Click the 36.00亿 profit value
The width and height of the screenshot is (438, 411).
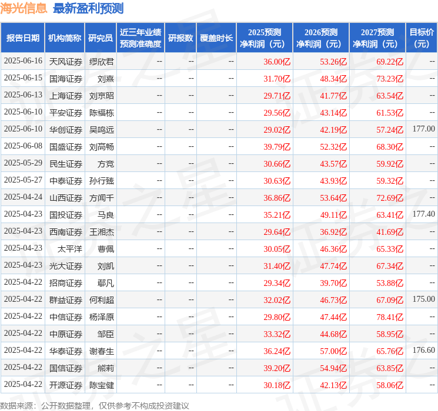pos(277,62)
